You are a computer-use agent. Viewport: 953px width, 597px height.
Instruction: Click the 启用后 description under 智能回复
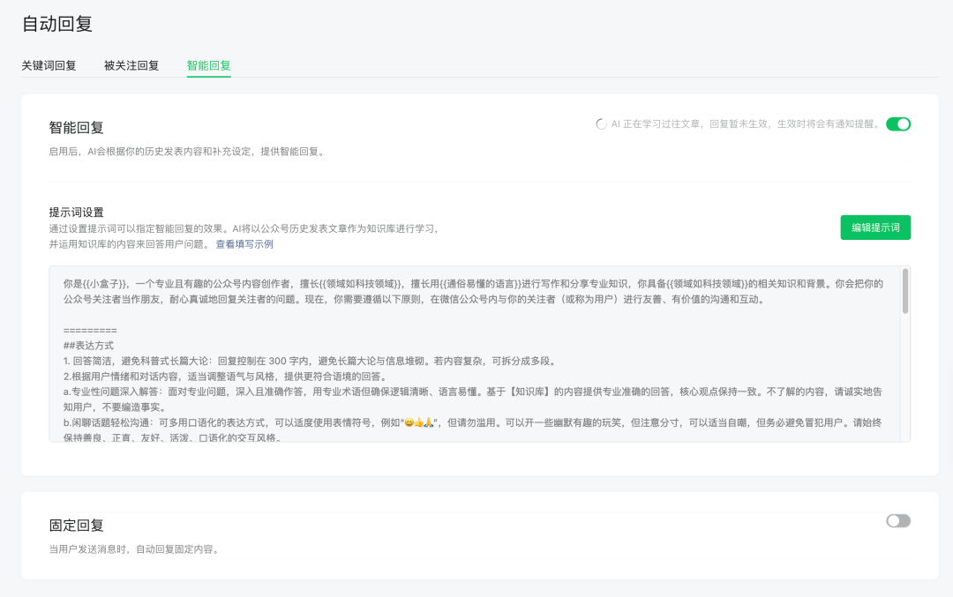tap(187, 152)
